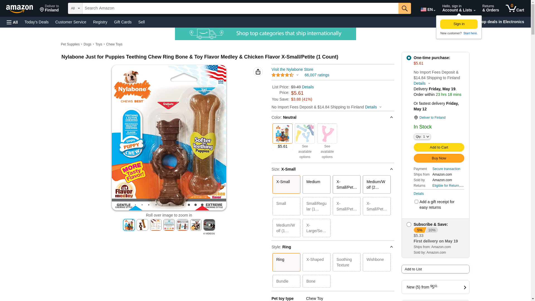Select One-time purchase radio button
Screen dimensions: 535x301
pos(409,58)
